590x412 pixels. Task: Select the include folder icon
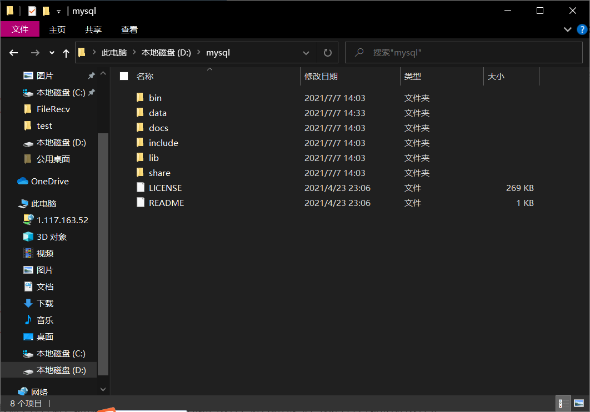[140, 143]
